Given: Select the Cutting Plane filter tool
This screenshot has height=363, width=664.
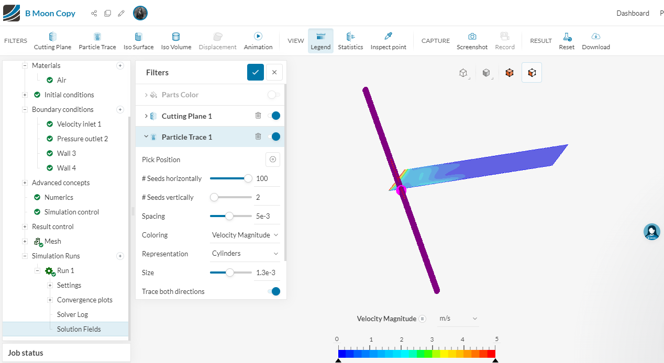Looking at the screenshot, I should tap(52, 41).
